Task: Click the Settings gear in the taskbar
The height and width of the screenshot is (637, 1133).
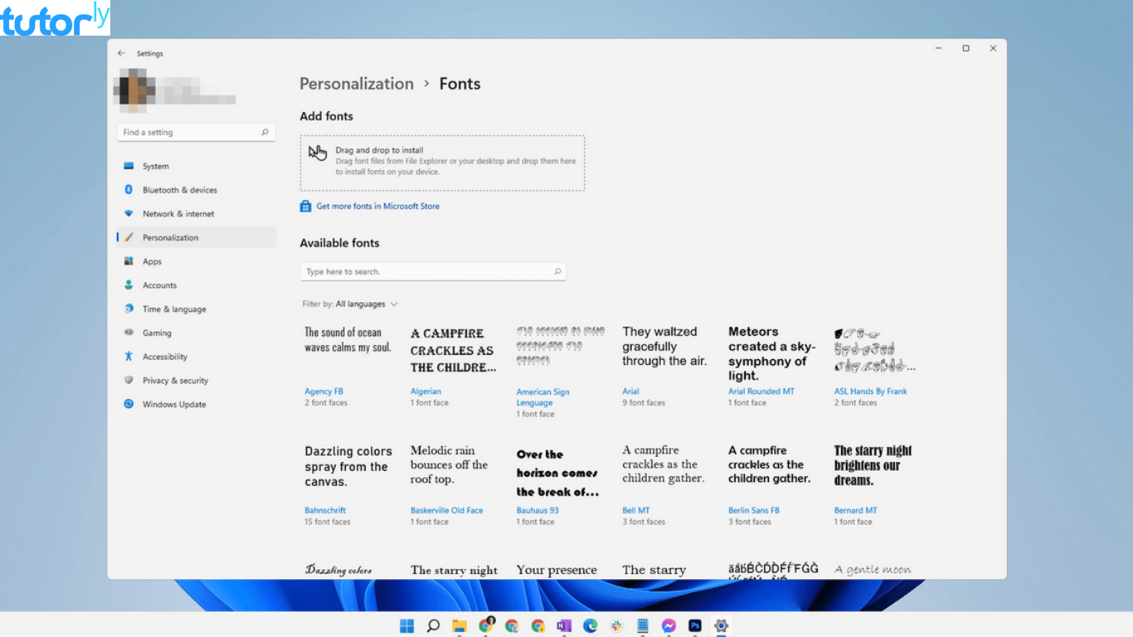Action: 721,626
